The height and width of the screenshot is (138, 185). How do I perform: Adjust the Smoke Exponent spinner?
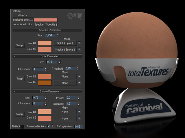tap(79, 103)
